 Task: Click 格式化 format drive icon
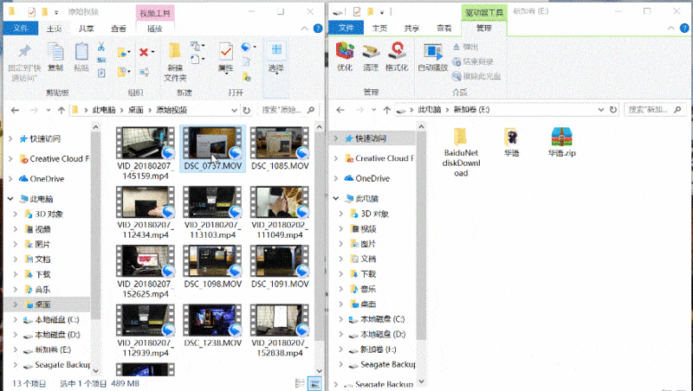[397, 57]
